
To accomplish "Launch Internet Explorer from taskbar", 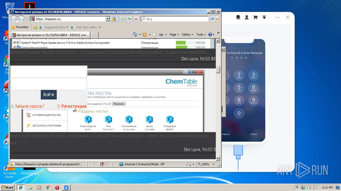I will pyautogui.click(x=21, y=188).
